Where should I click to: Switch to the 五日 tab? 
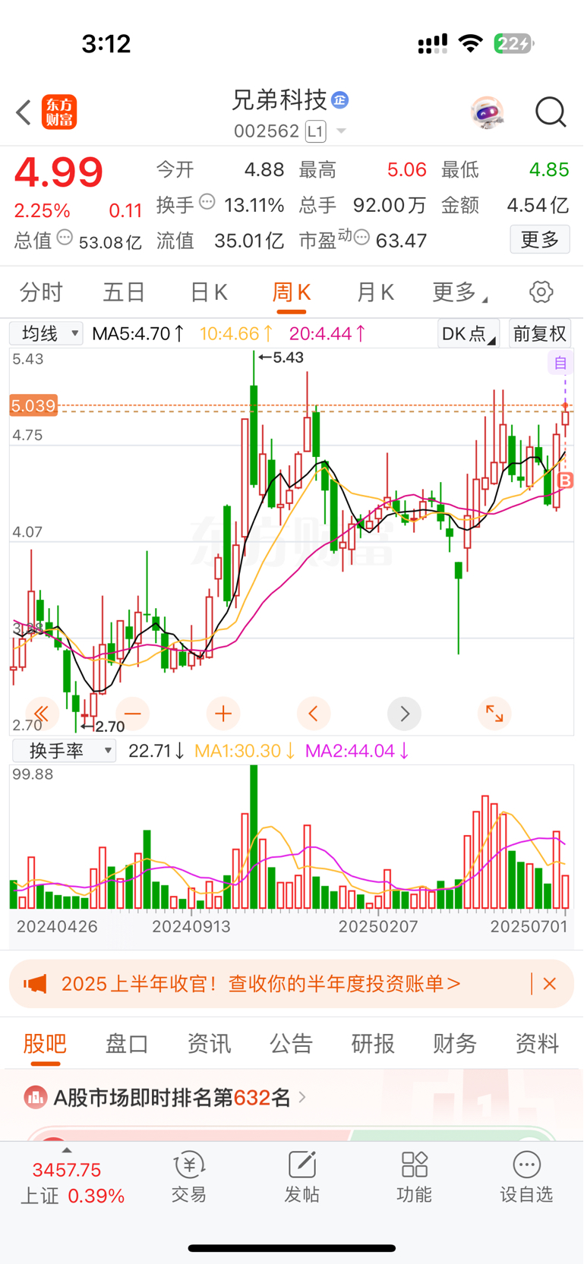[124, 292]
